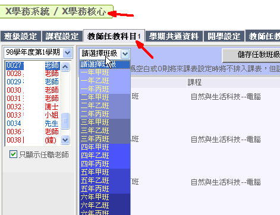Choose 二年乙班 from class list

click(x=105, y=106)
